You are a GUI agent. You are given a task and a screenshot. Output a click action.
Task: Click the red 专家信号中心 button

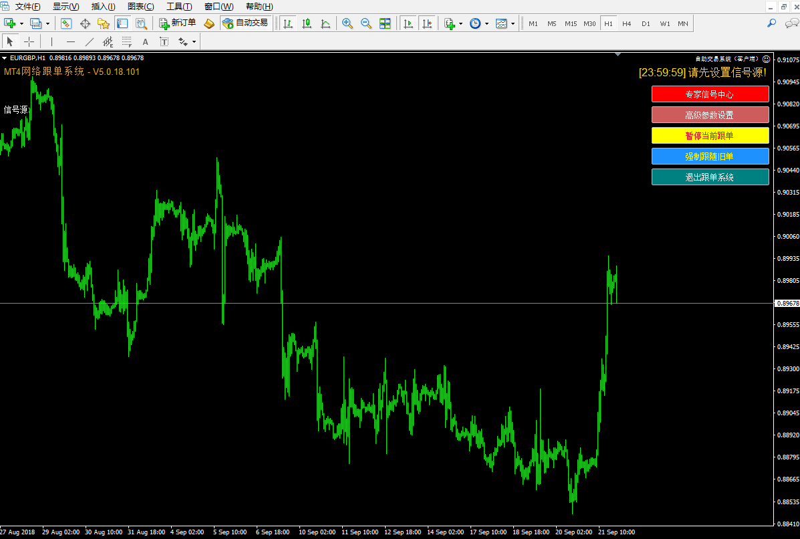(710, 94)
